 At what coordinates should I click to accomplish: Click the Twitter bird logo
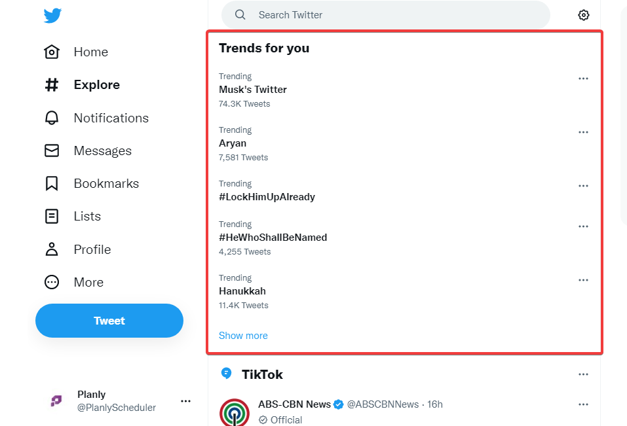coord(52,16)
